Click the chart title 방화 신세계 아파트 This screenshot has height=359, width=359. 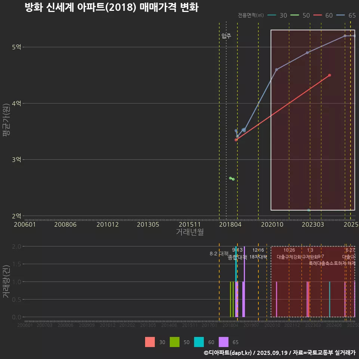click(x=111, y=7)
